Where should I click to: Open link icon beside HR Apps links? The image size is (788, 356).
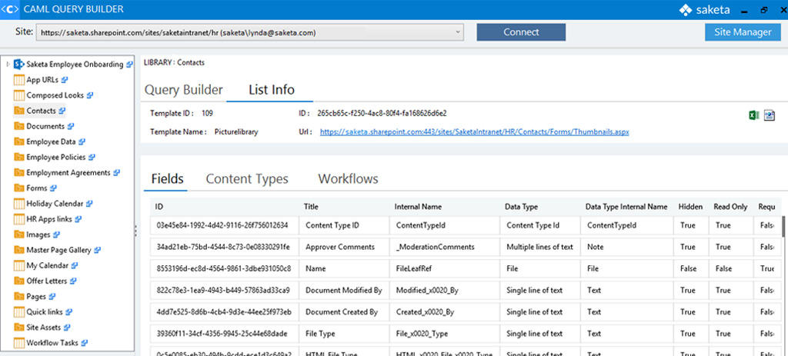point(78,219)
